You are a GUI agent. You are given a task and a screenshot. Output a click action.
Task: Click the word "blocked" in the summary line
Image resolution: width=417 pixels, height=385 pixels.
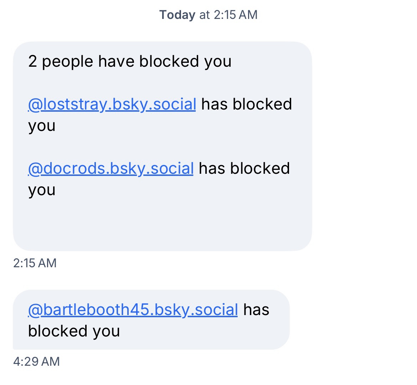pyautogui.click(x=169, y=61)
